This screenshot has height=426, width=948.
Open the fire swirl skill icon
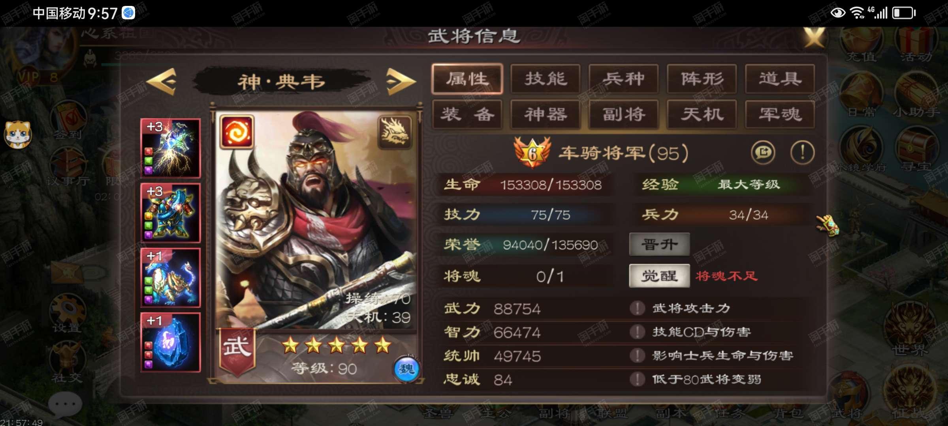[x=237, y=131]
